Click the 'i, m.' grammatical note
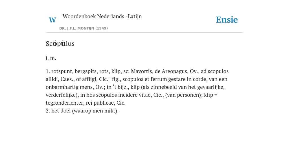Screen dimensions: 289x144 point(51,58)
